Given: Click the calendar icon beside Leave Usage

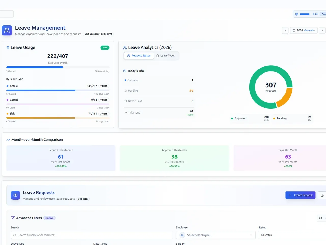Looking at the screenshot, I should pyautogui.click(x=8, y=48).
